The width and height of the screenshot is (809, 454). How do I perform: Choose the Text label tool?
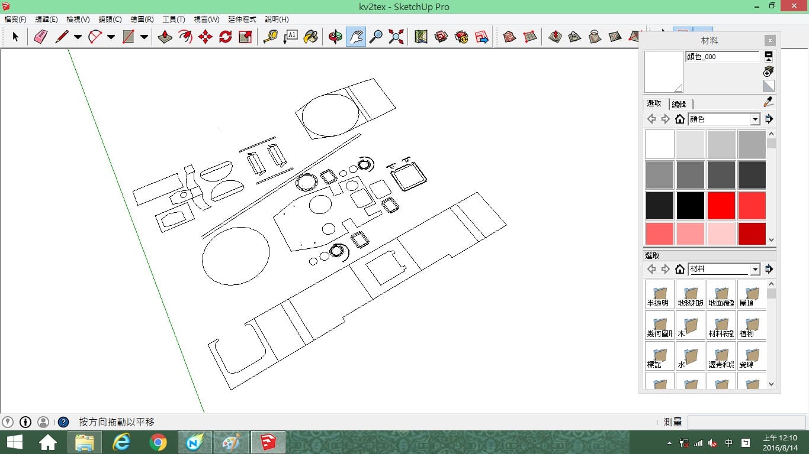tap(291, 37)
